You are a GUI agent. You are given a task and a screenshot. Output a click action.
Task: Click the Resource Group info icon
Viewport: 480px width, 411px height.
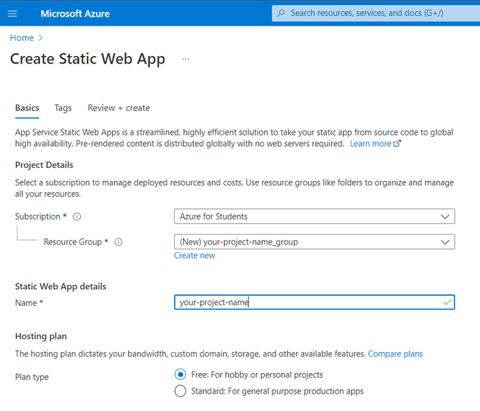(x=118, y=242)
